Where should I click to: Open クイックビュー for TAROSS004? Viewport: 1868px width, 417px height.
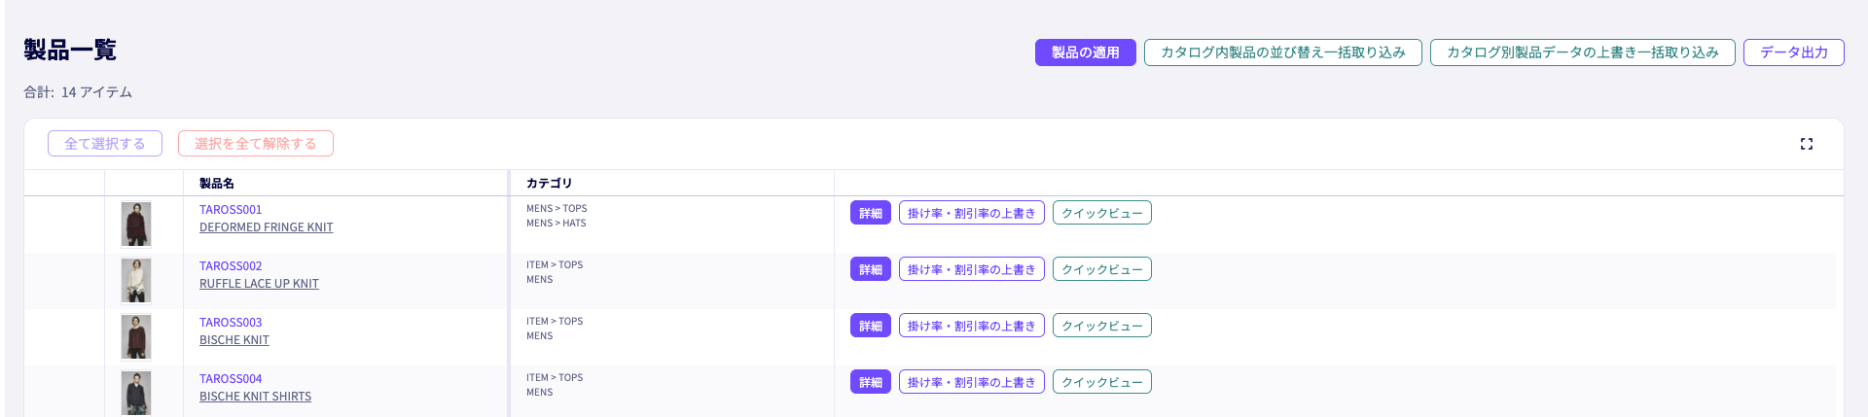point(1102,382)
